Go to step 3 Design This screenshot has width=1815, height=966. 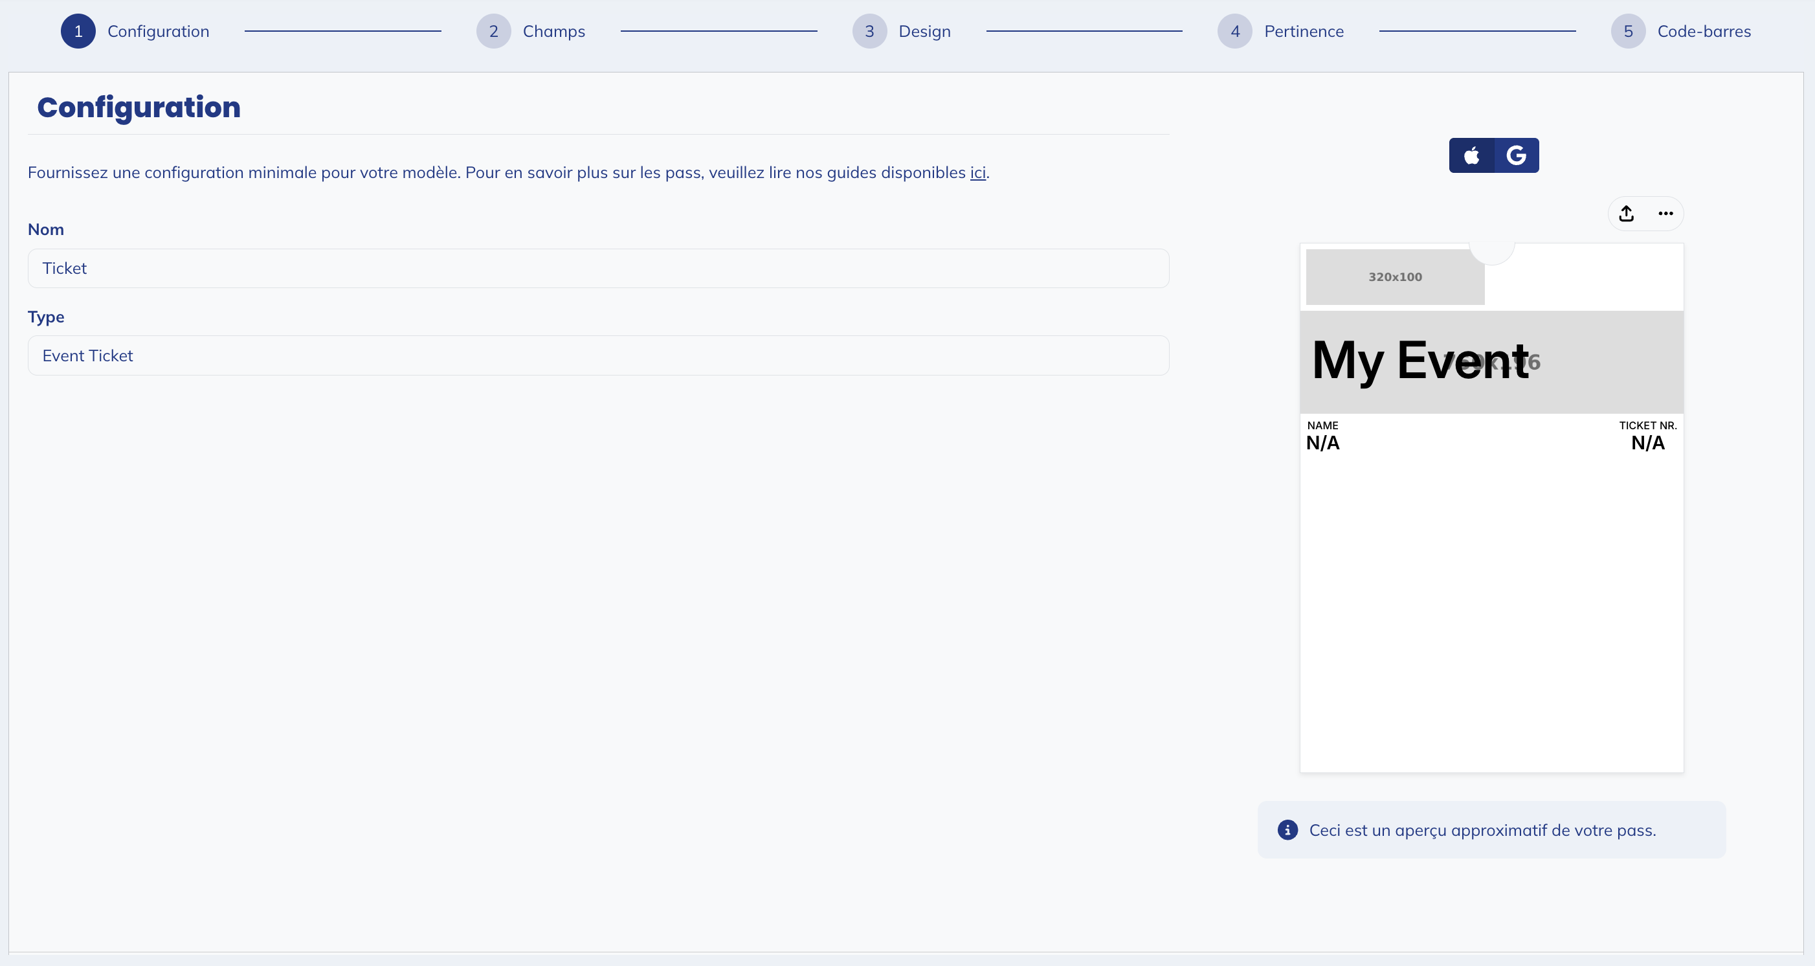(902, 31)
